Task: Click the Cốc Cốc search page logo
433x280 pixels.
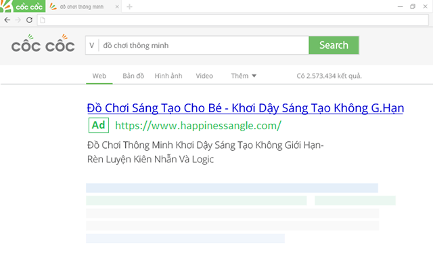Action: 43,43
